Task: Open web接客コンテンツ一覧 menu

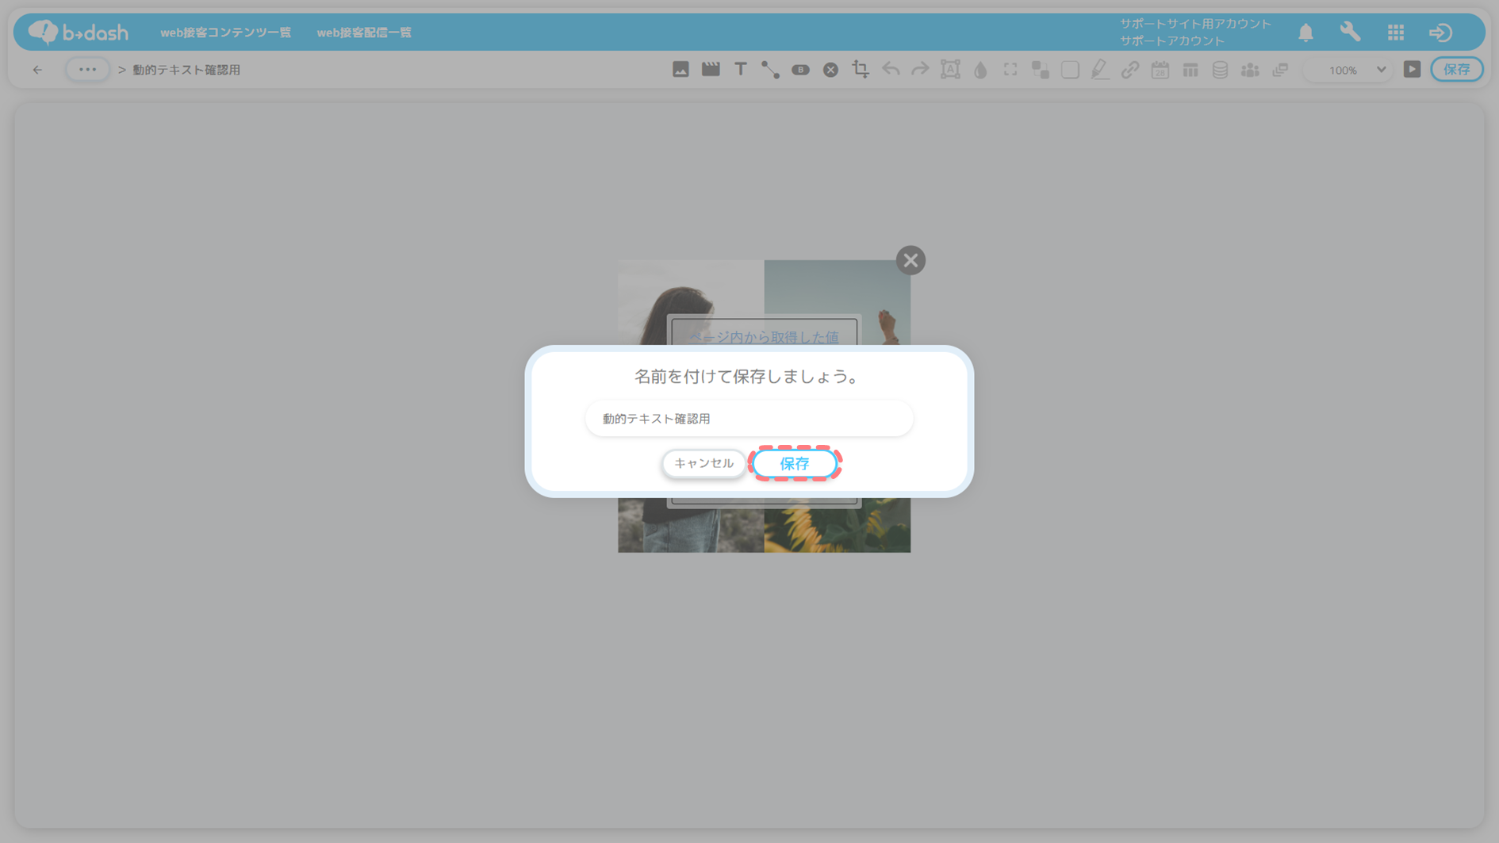Action: coord(225,33)
